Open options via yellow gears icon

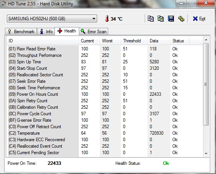(x=181, y=19)
